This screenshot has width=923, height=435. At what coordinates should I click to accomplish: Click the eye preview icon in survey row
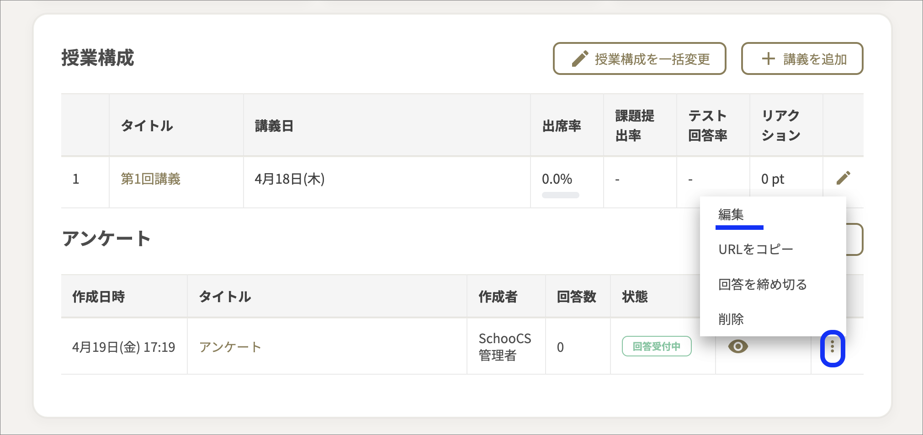pyautogui.click(x=738, y=346)
